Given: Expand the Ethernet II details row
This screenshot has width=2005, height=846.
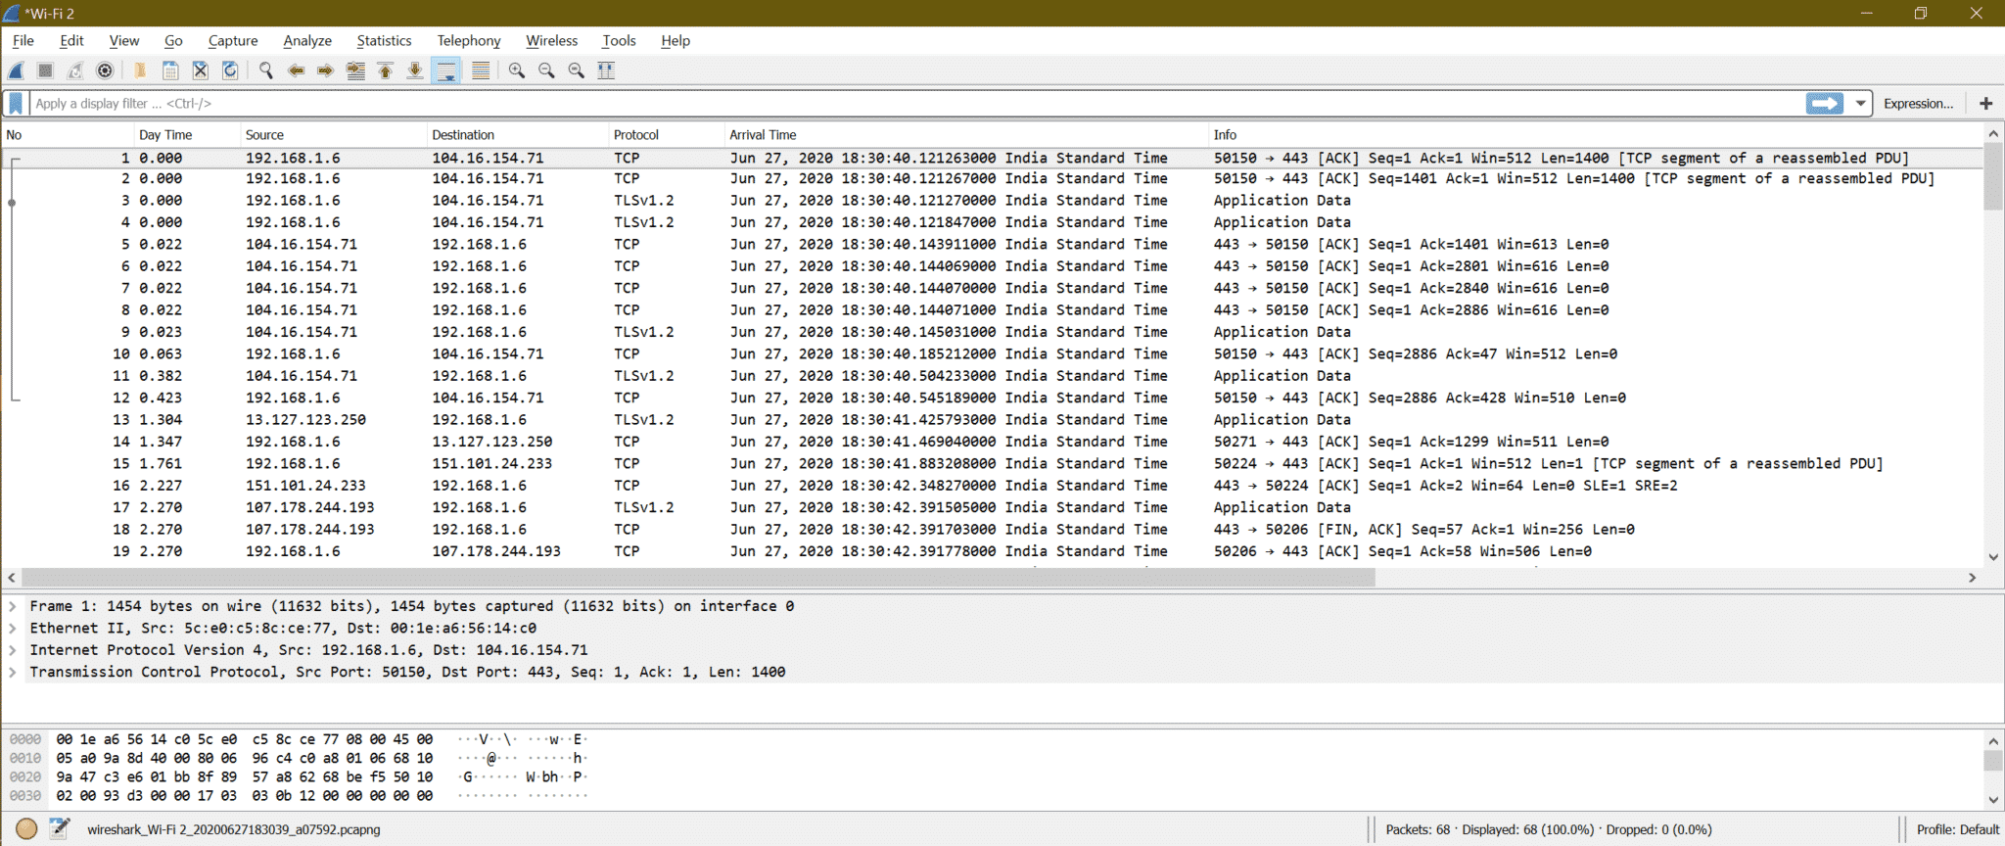Looking at the screenshot, I should [13, 628].
